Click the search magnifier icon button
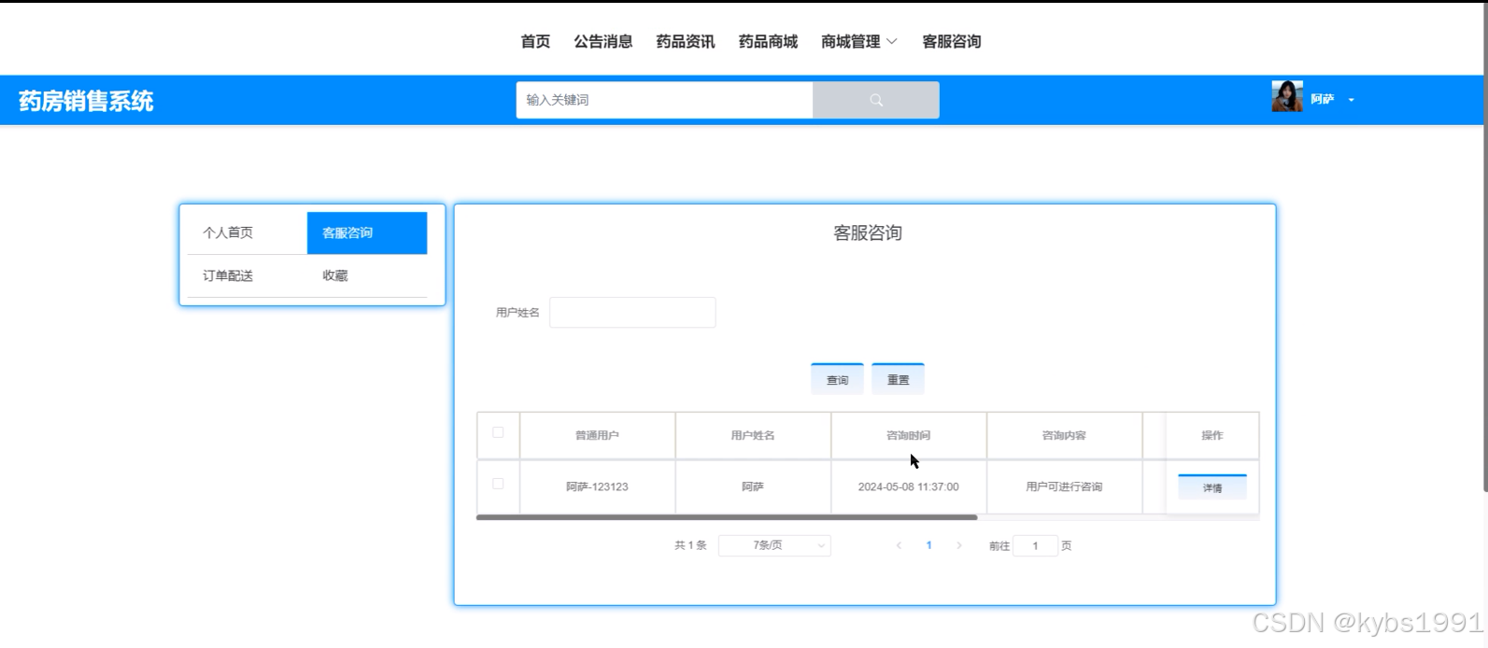Screen dimensions: 1488x648 (876, 100)
